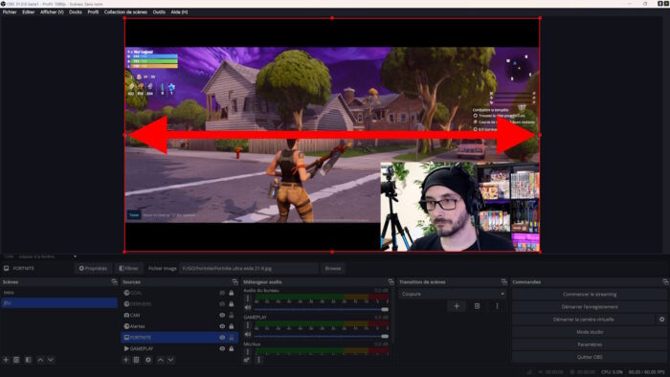Open scene filters icon in Scènes toolbar
The width and height of the screenshot is (670, 377).
point(28,360)
